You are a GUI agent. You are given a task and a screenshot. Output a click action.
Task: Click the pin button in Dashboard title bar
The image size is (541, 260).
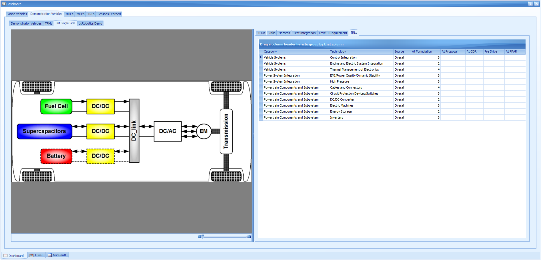(530, 4)
